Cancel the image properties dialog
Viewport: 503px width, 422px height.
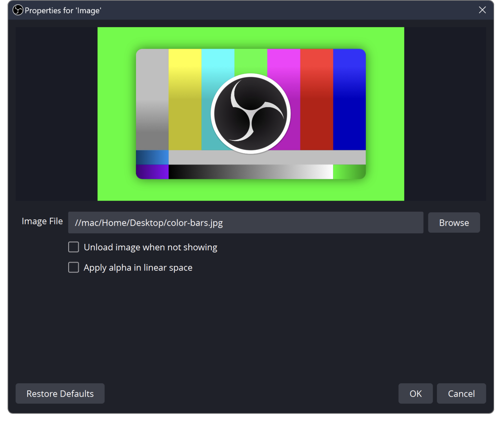coord(461,394)
